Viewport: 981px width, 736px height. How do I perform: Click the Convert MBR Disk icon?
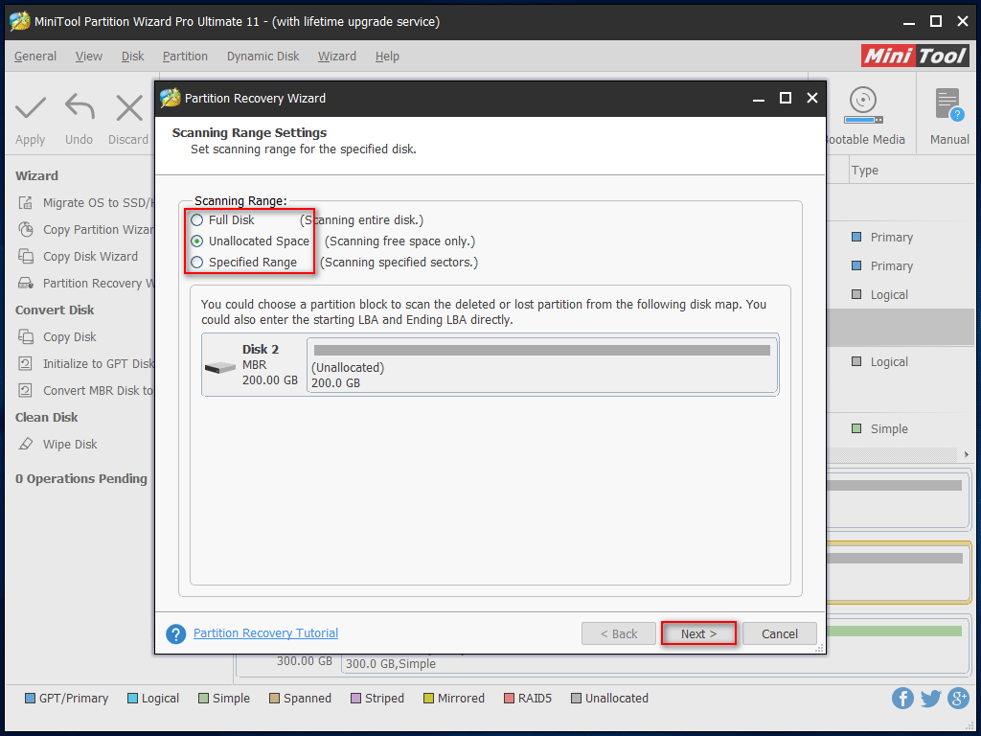[26, 391]
